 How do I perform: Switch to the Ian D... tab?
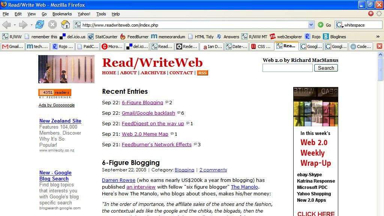211,46
